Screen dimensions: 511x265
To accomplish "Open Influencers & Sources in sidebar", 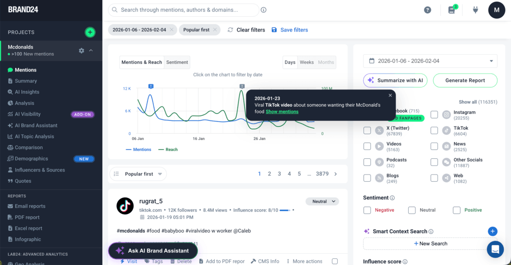I will tap(40, 170).
